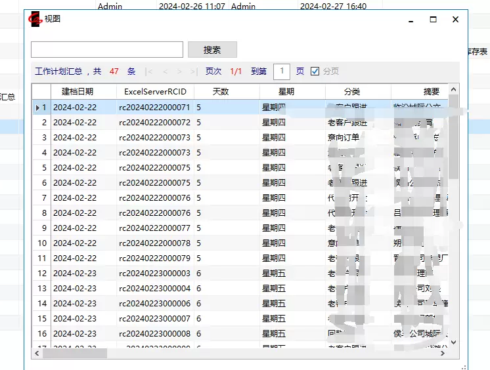This screenshot has width=490, height=370.
Task: Maximize the 视图 window
Action: click(x=433, y=20)
